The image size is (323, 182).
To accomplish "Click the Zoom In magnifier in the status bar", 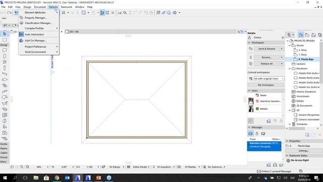I will tap(22, 167).
